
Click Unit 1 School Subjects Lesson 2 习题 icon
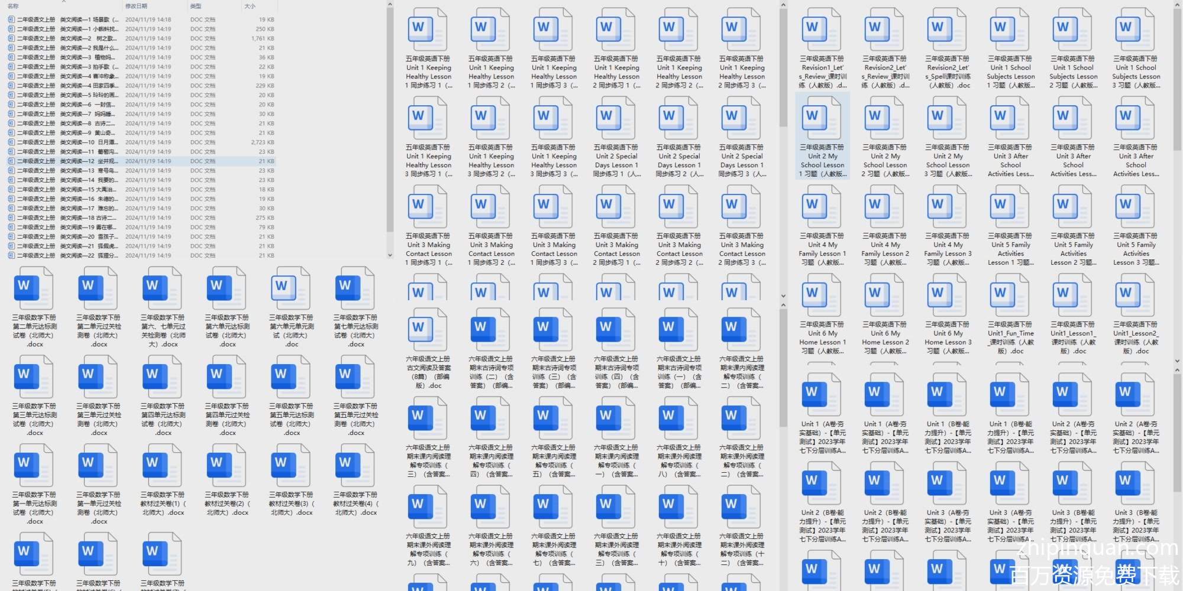pos(1073,30)
